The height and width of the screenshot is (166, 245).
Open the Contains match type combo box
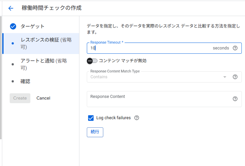[164, 77]
